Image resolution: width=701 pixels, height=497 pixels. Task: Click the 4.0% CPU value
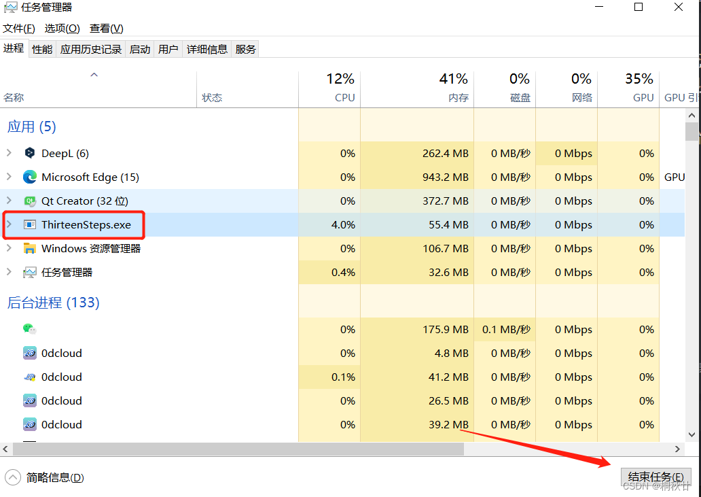[343, 224]
